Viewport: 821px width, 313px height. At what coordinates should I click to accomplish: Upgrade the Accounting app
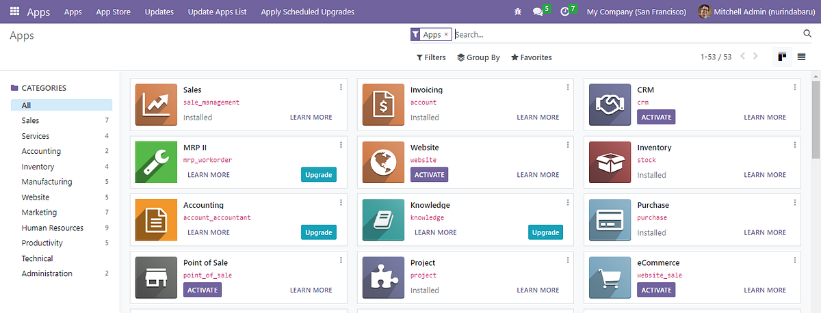click(319, 232)
